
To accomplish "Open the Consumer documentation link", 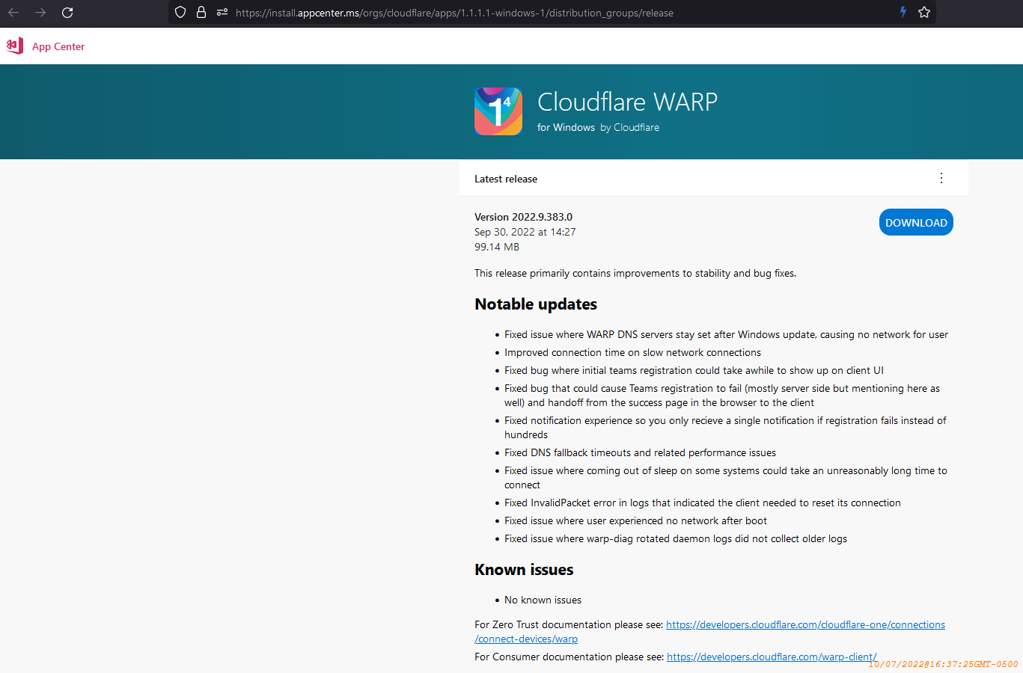I will coord(772,657).
